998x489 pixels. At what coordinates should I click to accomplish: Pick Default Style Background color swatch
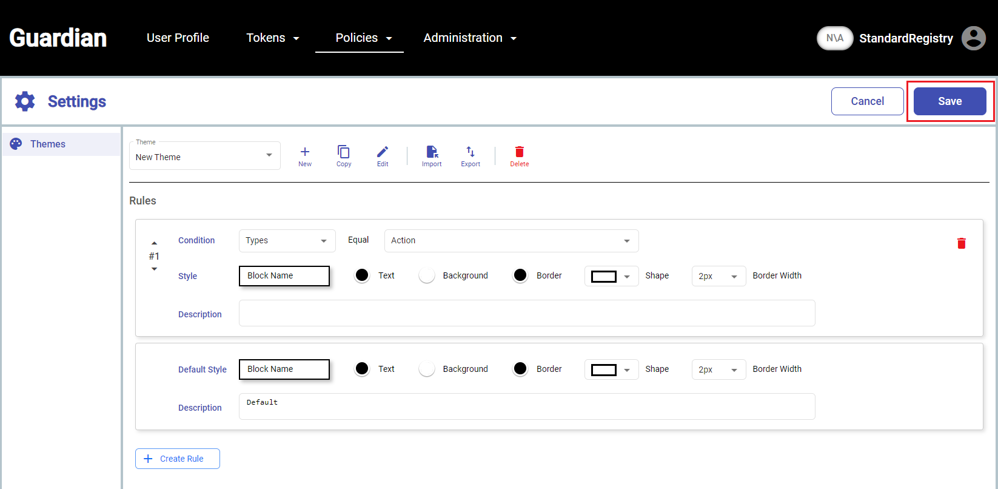pyautogui.click(x=427, y=369)
